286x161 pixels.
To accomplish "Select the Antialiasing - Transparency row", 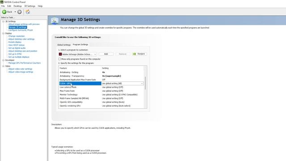I will [x=101, y=76].
